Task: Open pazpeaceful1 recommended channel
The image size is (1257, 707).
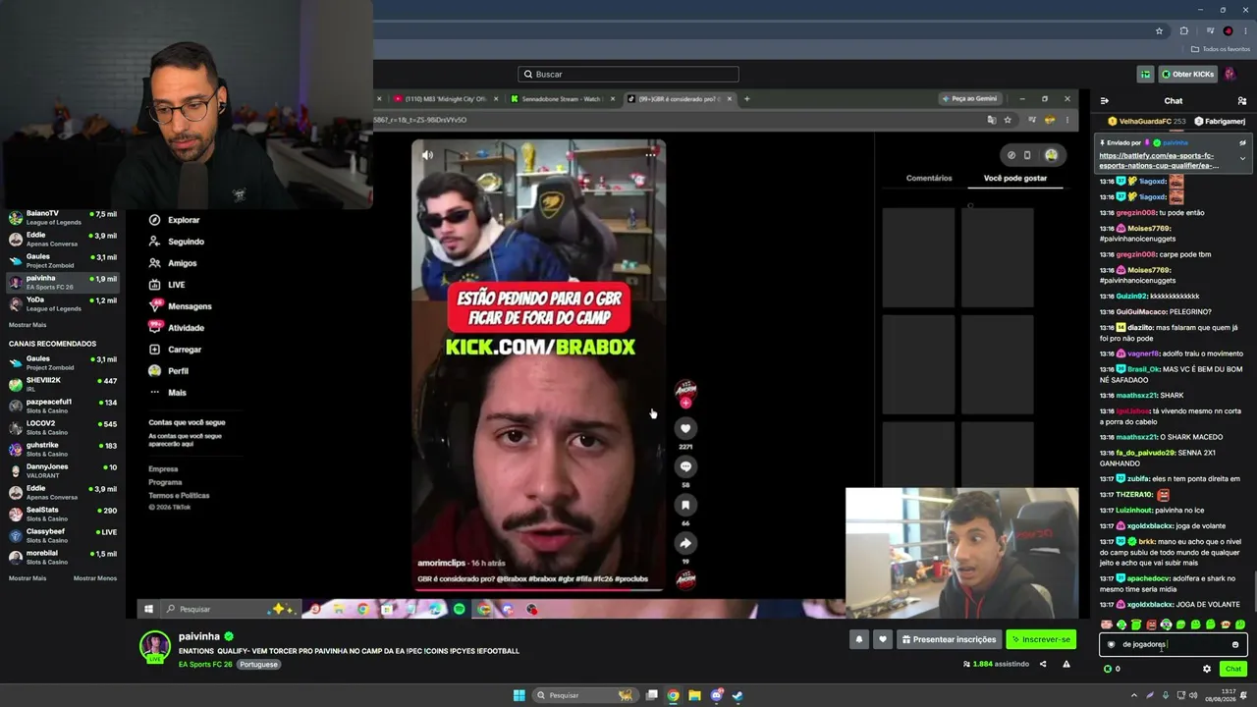Action: (x=63, y=406)
